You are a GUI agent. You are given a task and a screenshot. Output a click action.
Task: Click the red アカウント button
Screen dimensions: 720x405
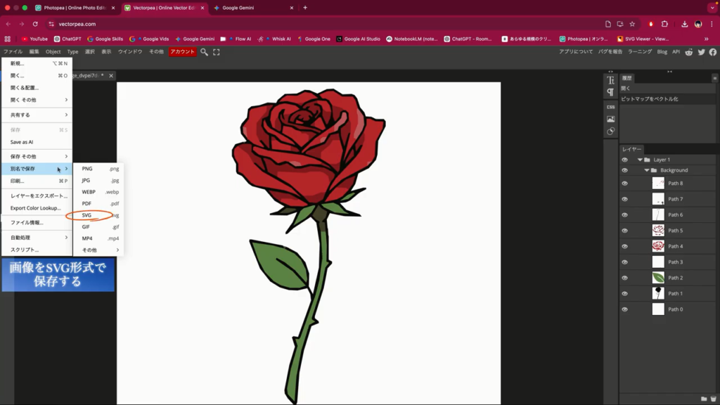coord(182,52)
